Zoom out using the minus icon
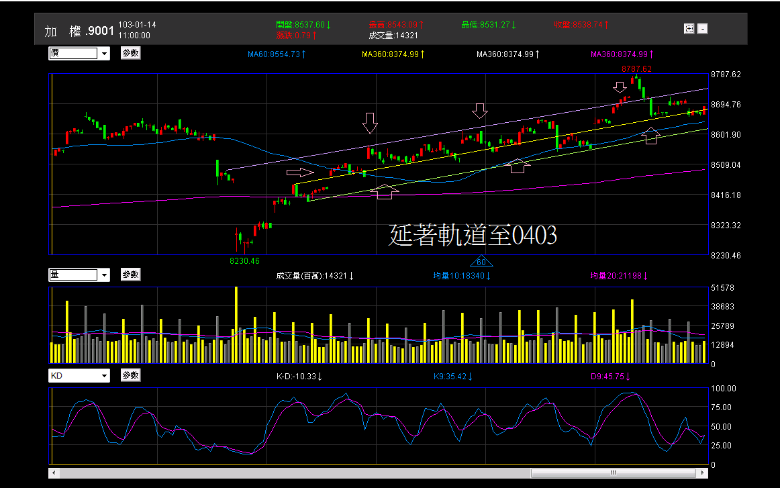780x488 pixels. [702, 28]
